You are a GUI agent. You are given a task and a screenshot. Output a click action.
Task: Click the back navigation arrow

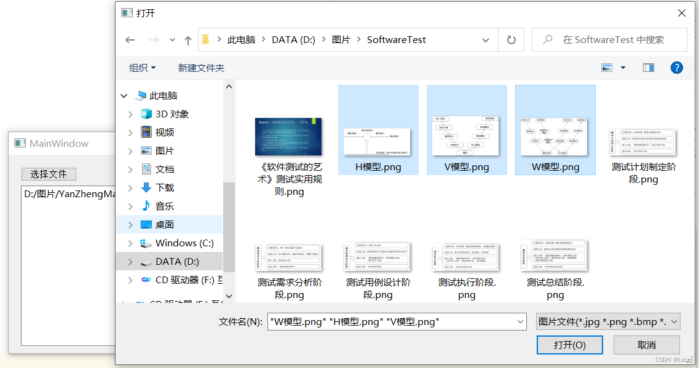[130, 39]
